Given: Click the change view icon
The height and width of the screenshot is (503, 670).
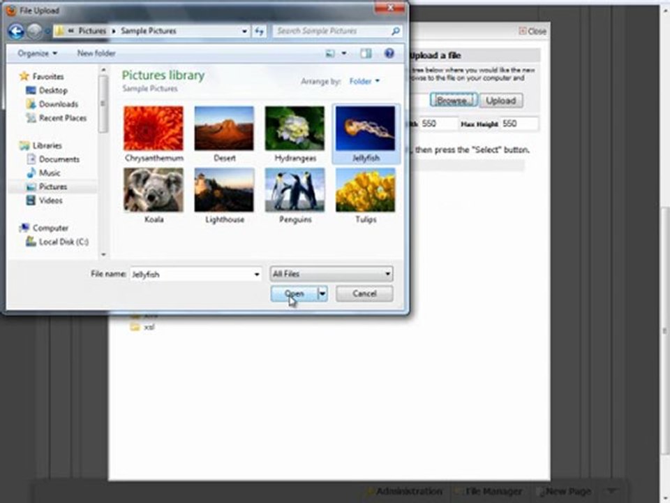Looking at the screenshot, I should [x=330, y=54].
